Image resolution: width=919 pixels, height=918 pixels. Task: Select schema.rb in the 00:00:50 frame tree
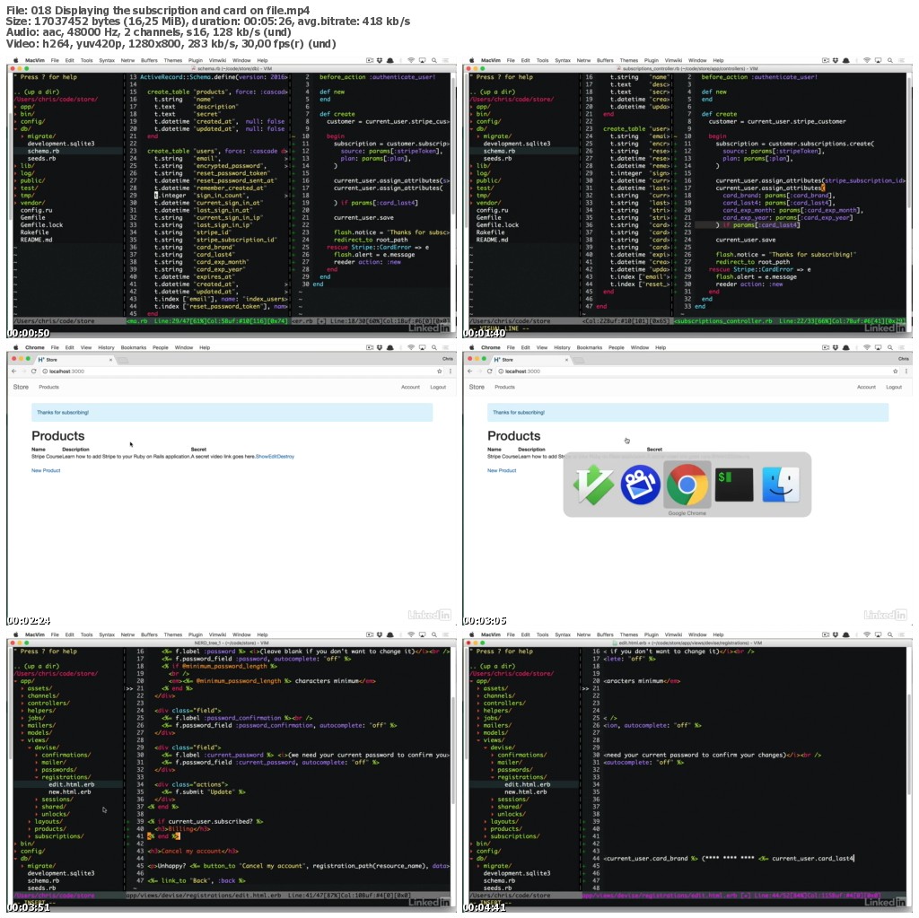(43, 151)
